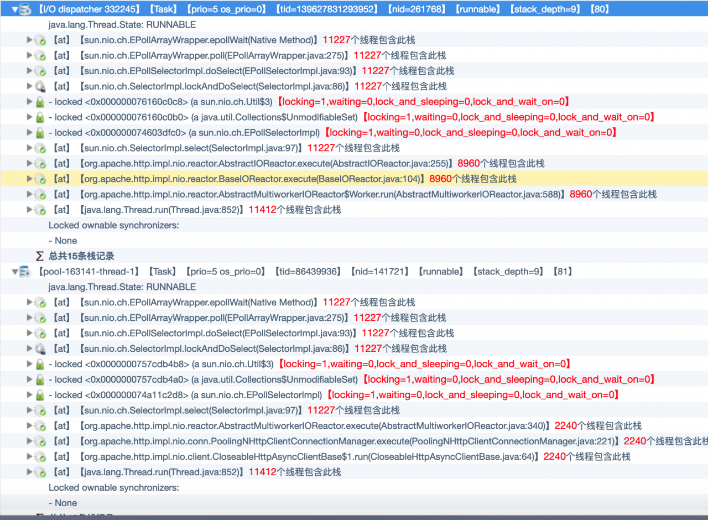The width and height of the screenshot is (708, 520).
Task: Expand epollWait frame under pool-163141-thread-1
Action: (29, 302)
